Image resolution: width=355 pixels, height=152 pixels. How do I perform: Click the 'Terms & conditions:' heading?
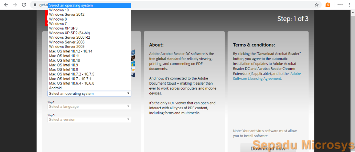click(254, 45)
